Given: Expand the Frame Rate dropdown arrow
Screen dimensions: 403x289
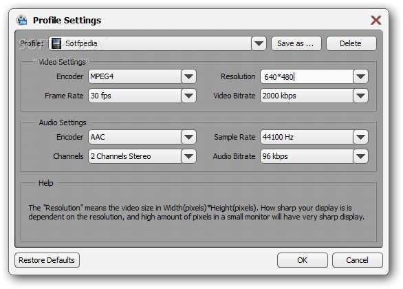Looking at the screenshot, I should [188, 96].
